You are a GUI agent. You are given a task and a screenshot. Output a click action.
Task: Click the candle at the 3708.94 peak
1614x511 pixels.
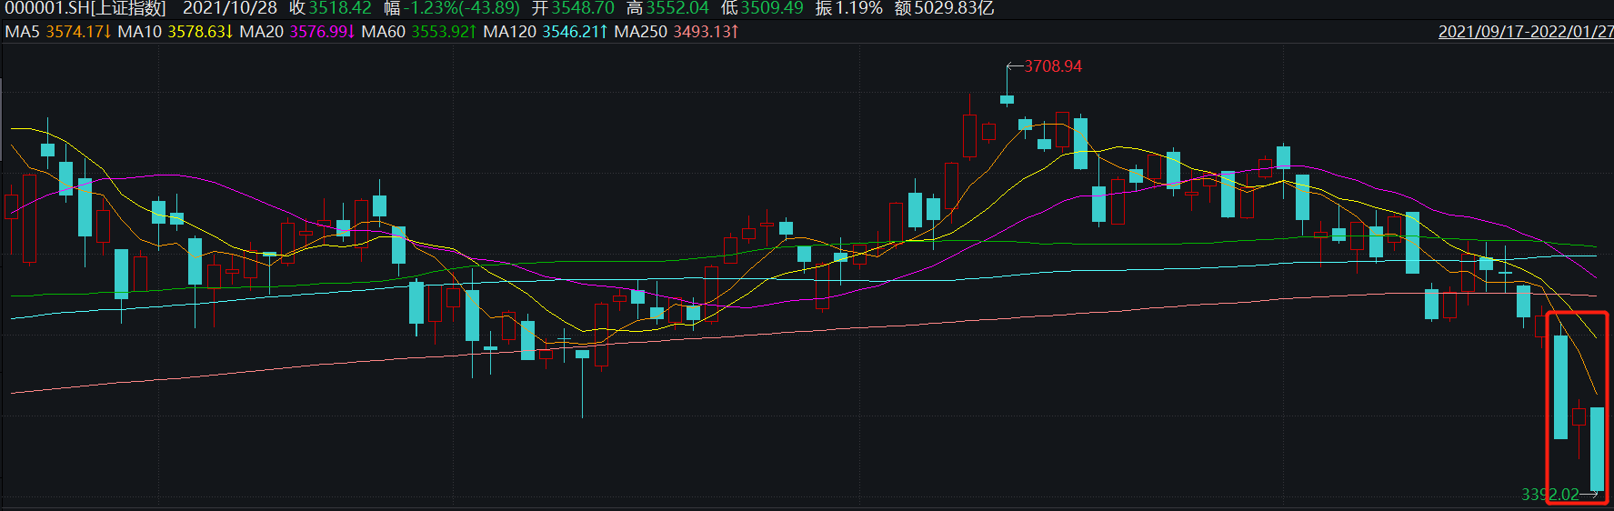click(1007, 99)
